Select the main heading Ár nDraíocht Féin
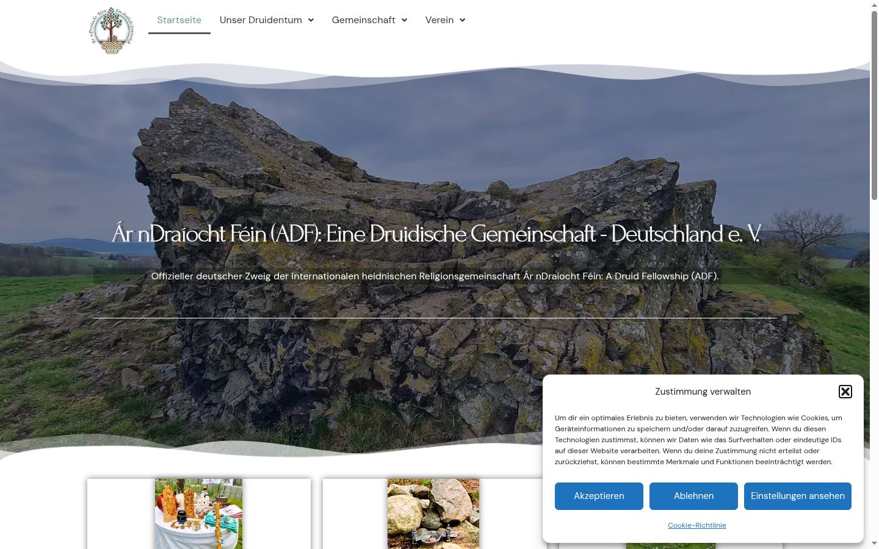Screen dimensions: 879x549 coord(435,234)
